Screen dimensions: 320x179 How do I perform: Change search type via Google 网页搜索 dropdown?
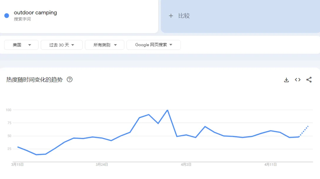(x=153, y=45)
